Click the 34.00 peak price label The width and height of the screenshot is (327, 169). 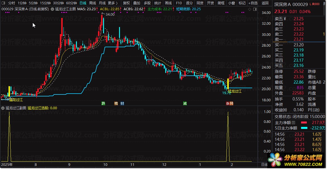(x=110, y=15)
